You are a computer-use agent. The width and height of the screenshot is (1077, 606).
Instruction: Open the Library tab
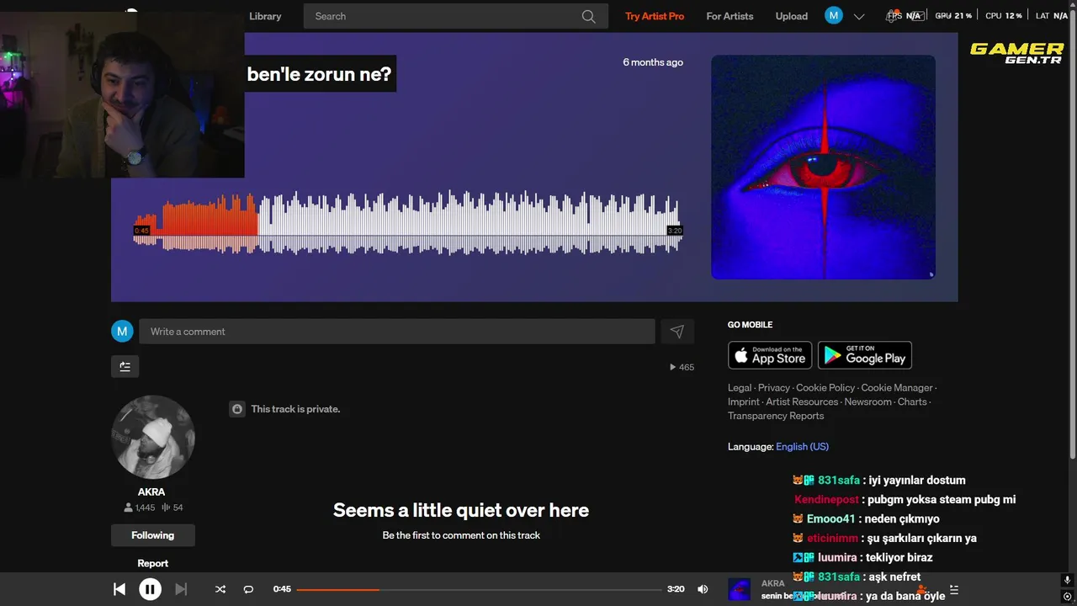pyautogui.click(x=265, y=16)
